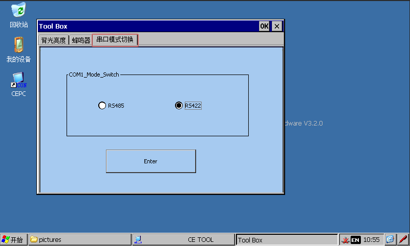The width and height of the screenshot is (410, 246).
Task: Select the RS485 radio button
Action: [x=102, y=106]
